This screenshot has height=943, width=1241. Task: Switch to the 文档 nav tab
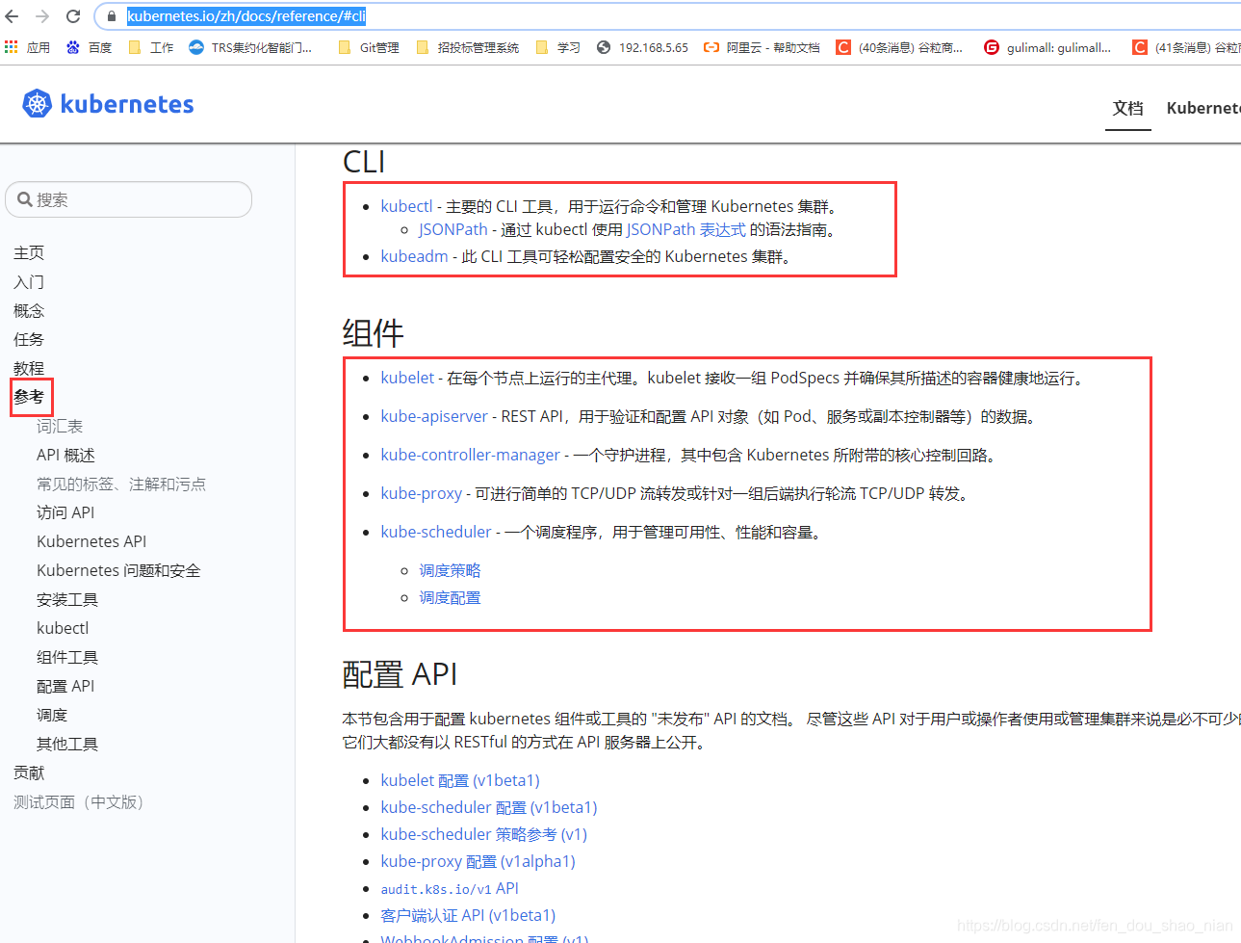point(1127,108)
